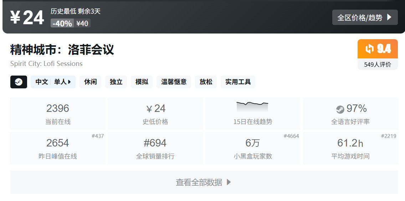Select the 温馨惬意 tag
The width and height of the screenshot is (405, 201).
pos(174,82)
